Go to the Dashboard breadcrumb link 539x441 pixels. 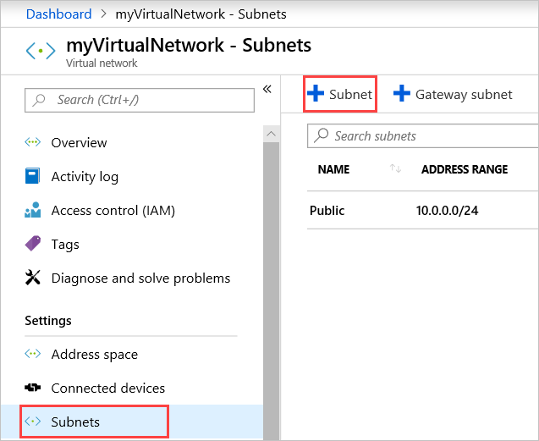[x=58, y=14]
